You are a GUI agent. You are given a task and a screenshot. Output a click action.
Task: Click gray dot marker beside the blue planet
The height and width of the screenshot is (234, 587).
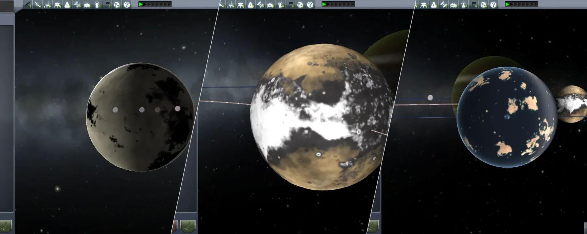[x=430, y=97]
